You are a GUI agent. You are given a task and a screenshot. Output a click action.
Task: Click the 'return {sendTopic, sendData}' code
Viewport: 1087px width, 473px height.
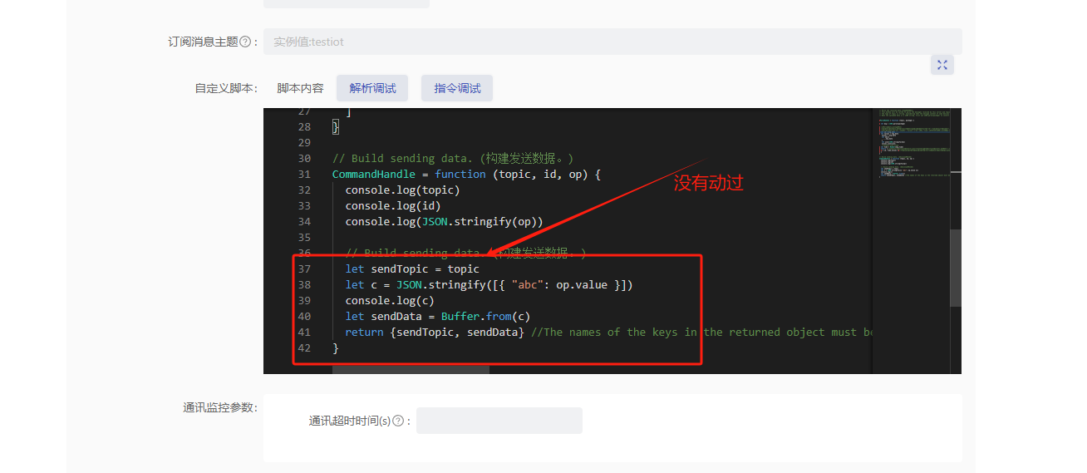(x=435, y=332)
